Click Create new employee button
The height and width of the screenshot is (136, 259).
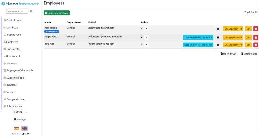[57, 13]
